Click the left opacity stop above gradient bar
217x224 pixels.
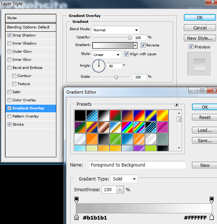76,200
